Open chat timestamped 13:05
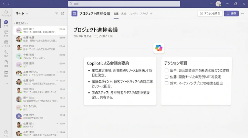Screen dimensions: 248x138 40,91
